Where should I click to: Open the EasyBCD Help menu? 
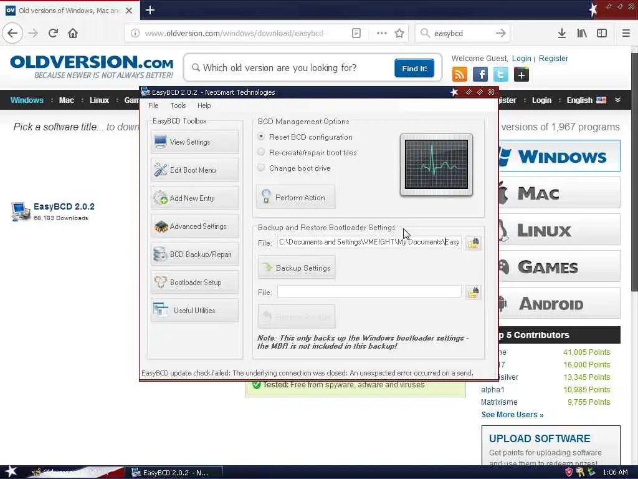click(x=204, y=105)
